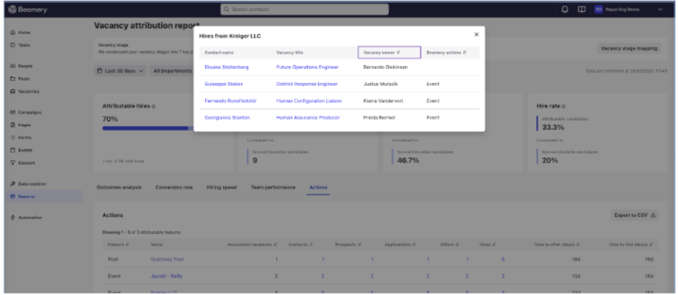Open Automation in the sidebar
The width and height of the screenshot is (678, 295).
coord(26,218)
